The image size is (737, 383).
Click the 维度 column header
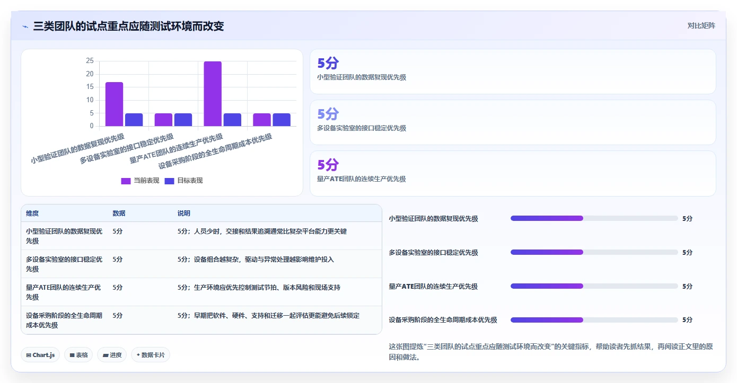(32, 213)
